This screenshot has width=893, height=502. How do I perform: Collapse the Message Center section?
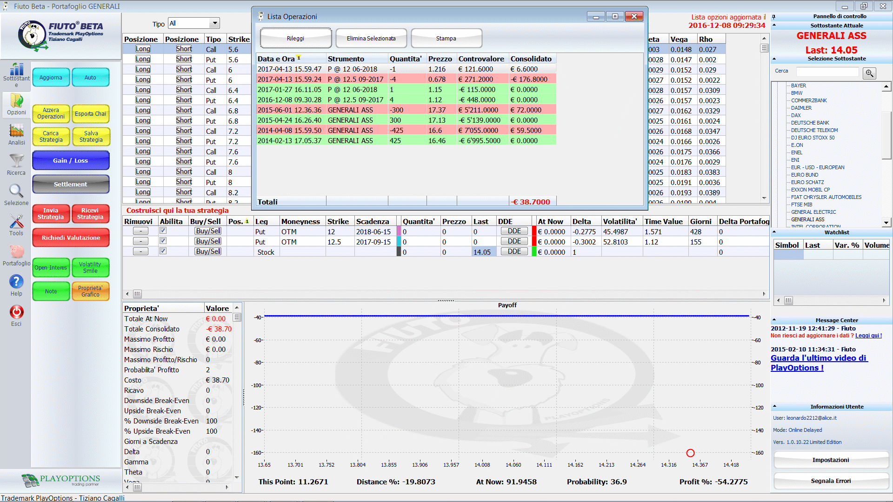coord(774,319)
